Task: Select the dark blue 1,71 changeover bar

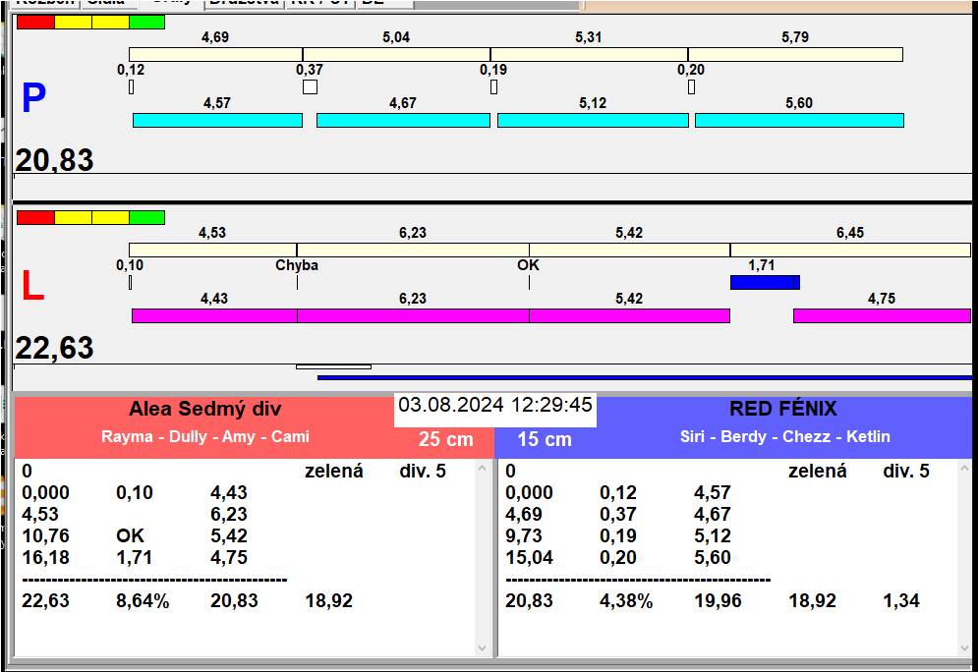Action: click(x=765, y=282)
